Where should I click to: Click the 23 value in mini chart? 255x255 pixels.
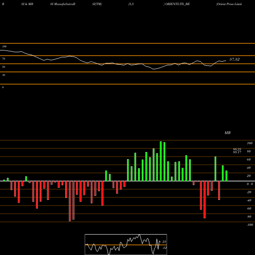point(164,242)
